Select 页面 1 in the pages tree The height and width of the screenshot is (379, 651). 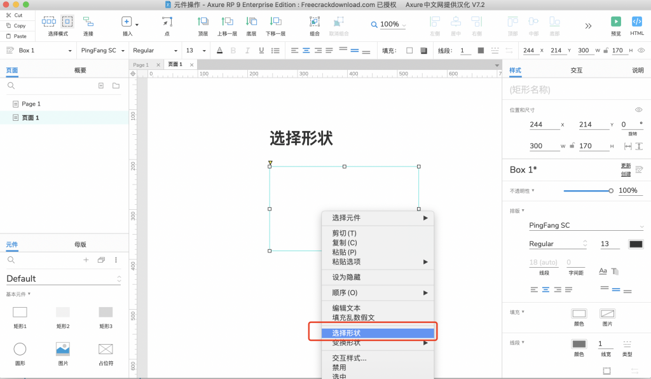tap(31, 118)
